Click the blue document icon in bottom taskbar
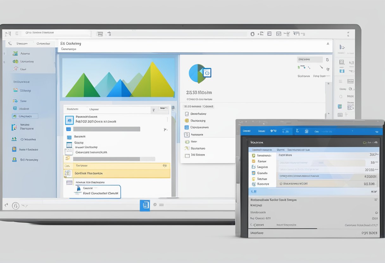 click(x=145, y=205)
